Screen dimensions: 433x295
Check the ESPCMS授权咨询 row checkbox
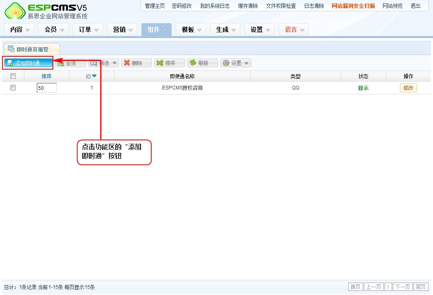pyautogui.click(x=13, y=88)
